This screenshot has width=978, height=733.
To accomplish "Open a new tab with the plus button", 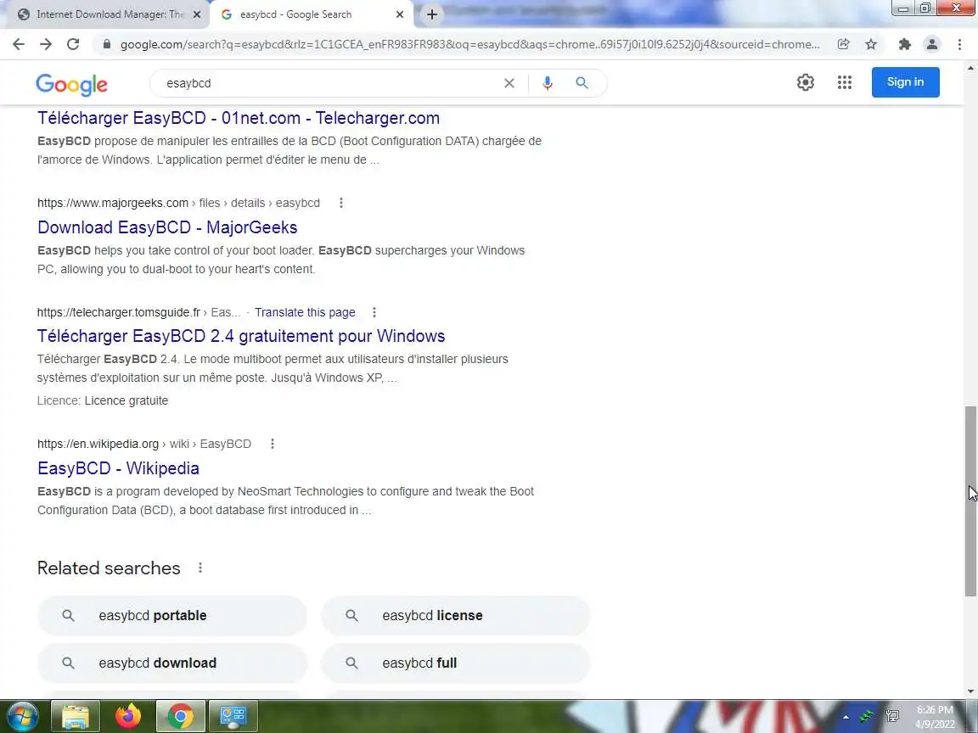I will (x=431, y=14).
